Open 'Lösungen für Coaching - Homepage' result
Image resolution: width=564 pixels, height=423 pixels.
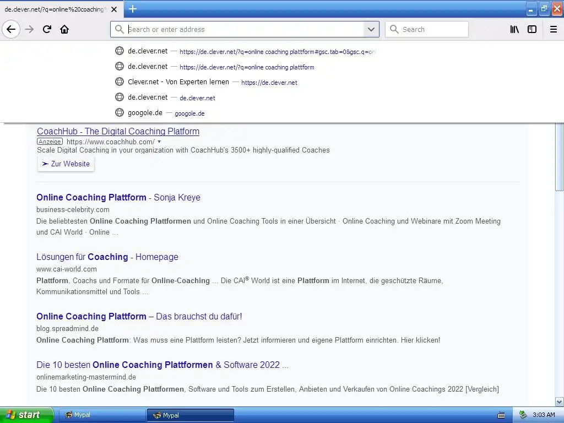tap(107, 257)
